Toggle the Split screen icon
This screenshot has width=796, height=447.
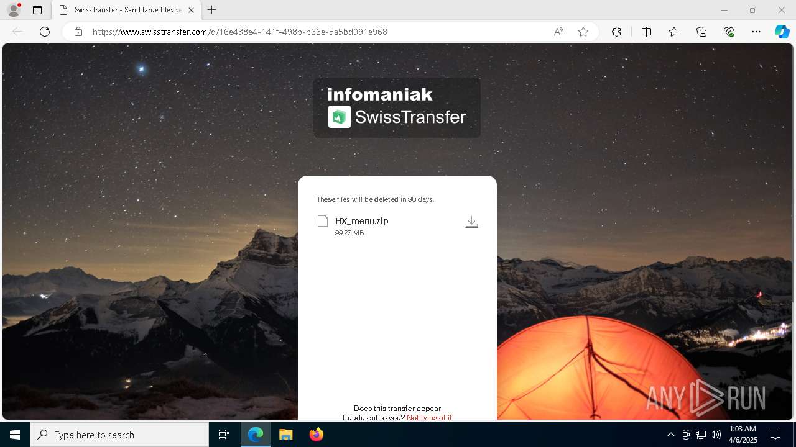pos(646,32)
